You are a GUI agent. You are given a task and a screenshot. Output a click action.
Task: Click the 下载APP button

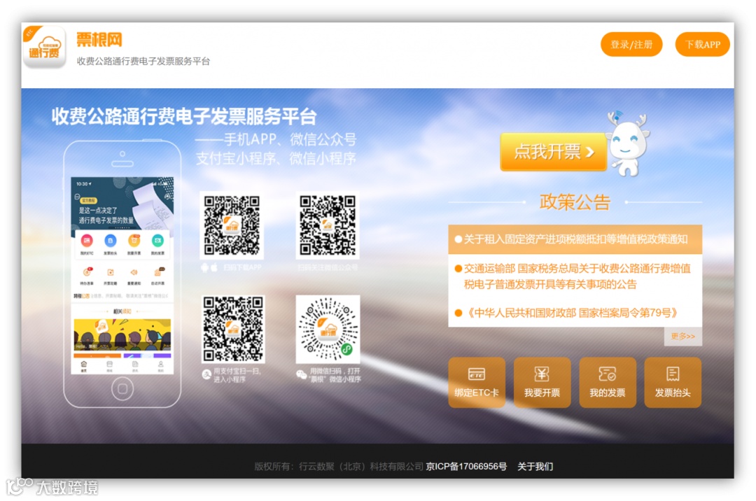pyautogui.click(x=703, y=45)
